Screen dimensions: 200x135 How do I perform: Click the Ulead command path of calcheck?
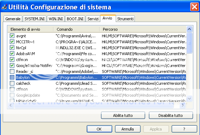[76, 83]
